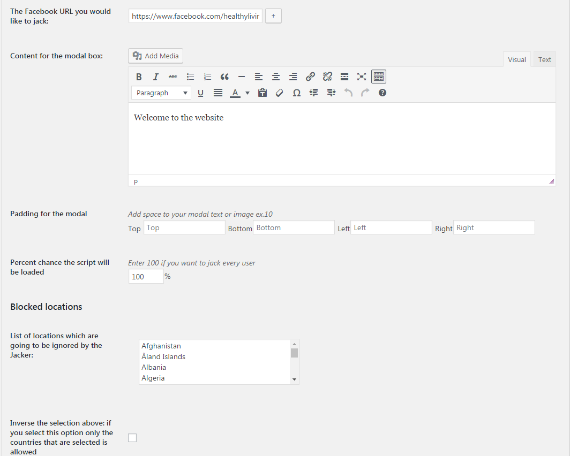Align text center
The width and height of the screenshot is (570, 456).
point(275,77)
